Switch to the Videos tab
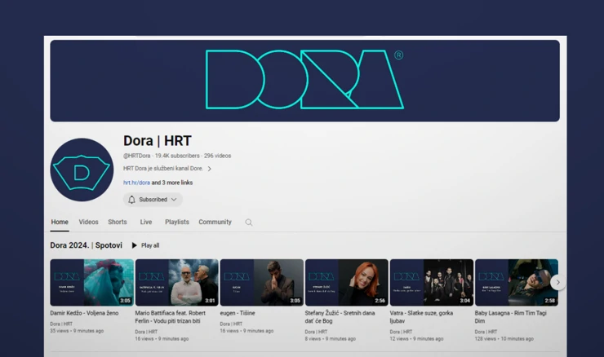The image size is (604, 357). pos(88,222)
